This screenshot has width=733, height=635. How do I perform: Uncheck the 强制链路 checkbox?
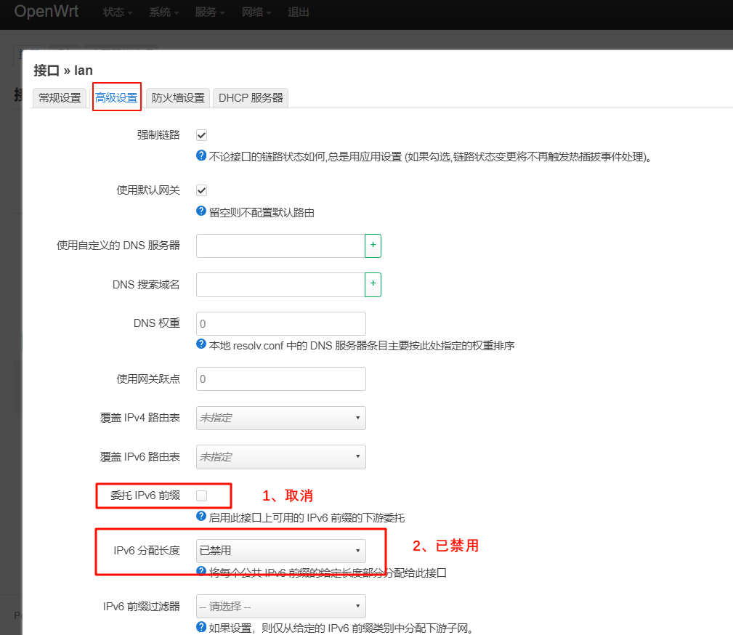pos(201,134)
